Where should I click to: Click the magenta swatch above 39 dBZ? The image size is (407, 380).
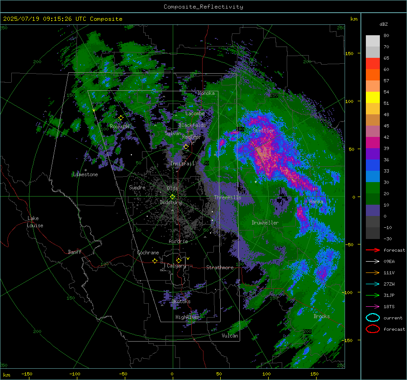[373, 143]
